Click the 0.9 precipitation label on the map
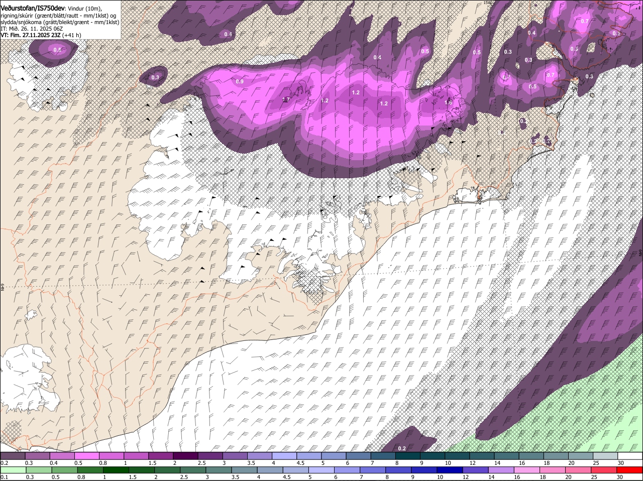 (240, 81)
